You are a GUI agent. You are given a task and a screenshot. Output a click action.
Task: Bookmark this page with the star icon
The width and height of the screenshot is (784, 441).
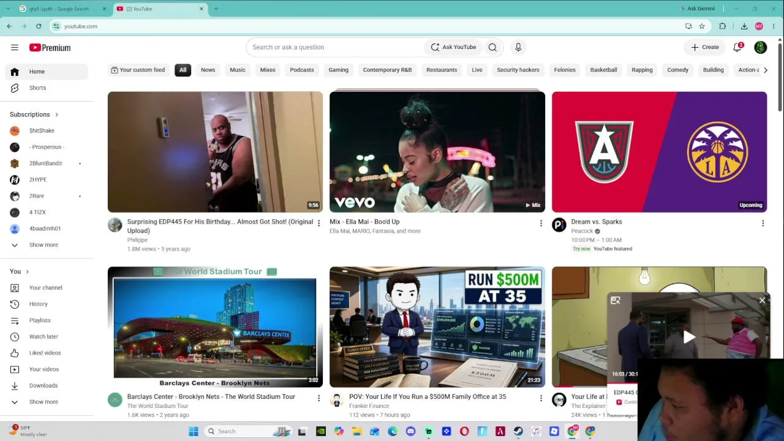coord(702,26)
